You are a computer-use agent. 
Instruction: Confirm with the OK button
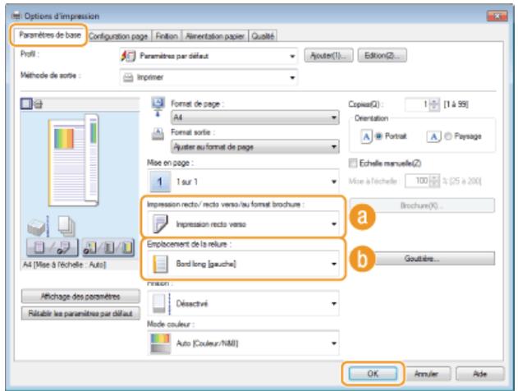point(373,374)
